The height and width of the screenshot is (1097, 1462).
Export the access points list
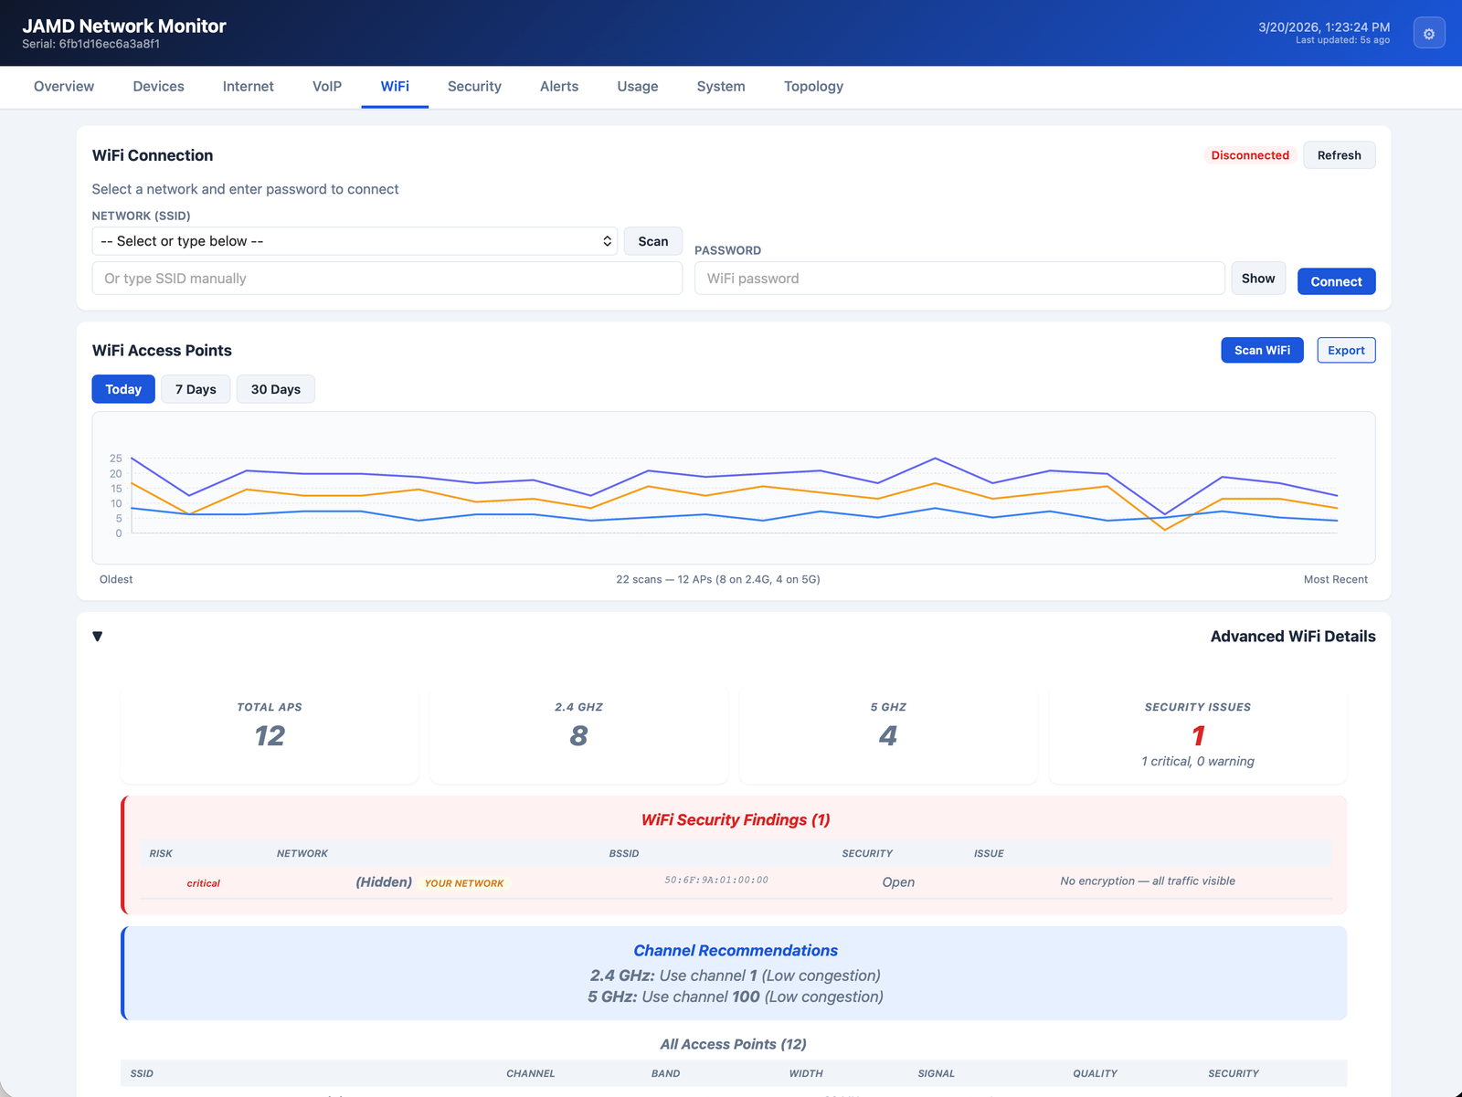(1346, 351)
